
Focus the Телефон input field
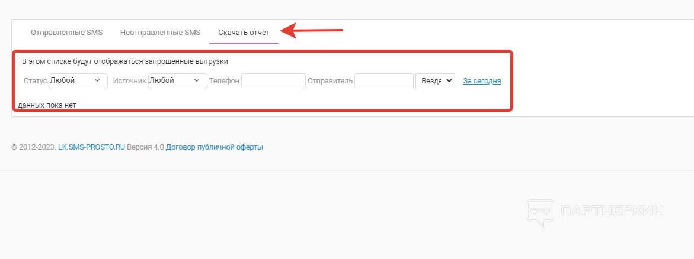[x=273, y=81]
